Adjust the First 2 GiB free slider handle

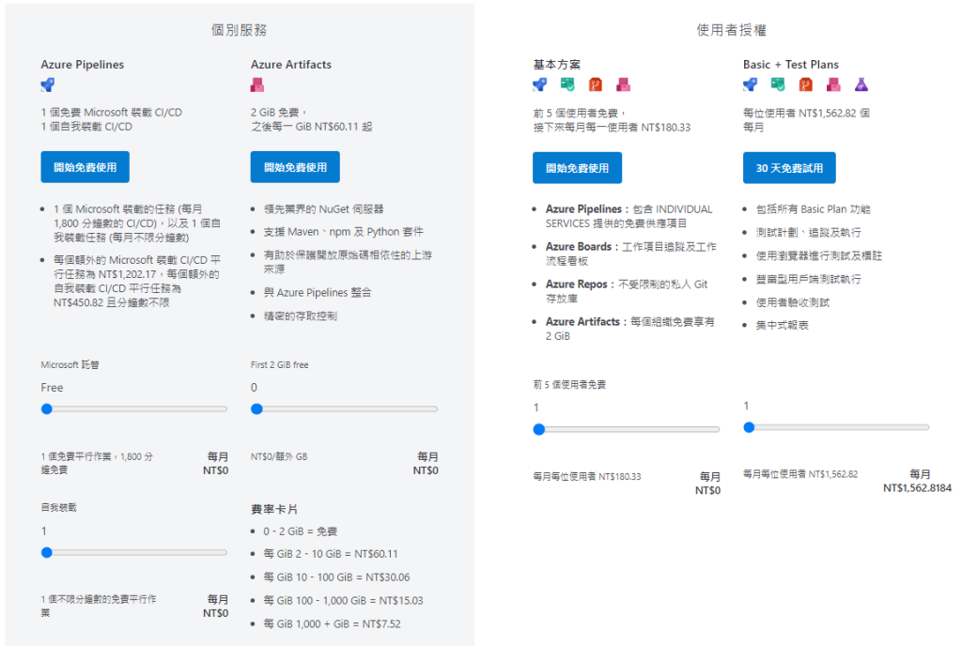256,408
